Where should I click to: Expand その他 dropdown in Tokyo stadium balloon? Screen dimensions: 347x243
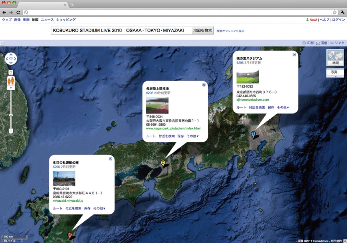pyautogui.click(x=283, y=107)
